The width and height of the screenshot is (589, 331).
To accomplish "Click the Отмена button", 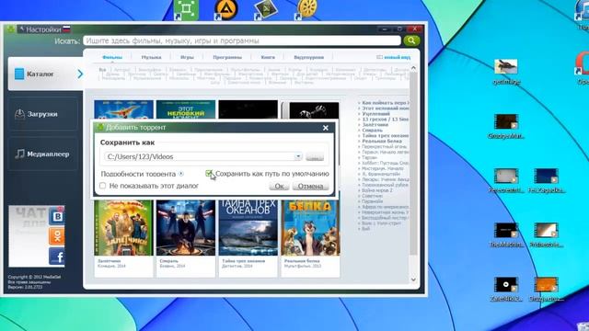I will point(311,186).
